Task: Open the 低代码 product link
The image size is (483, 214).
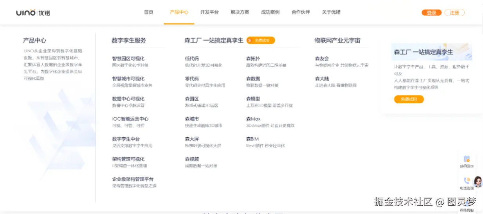Action: coord(192,59)
